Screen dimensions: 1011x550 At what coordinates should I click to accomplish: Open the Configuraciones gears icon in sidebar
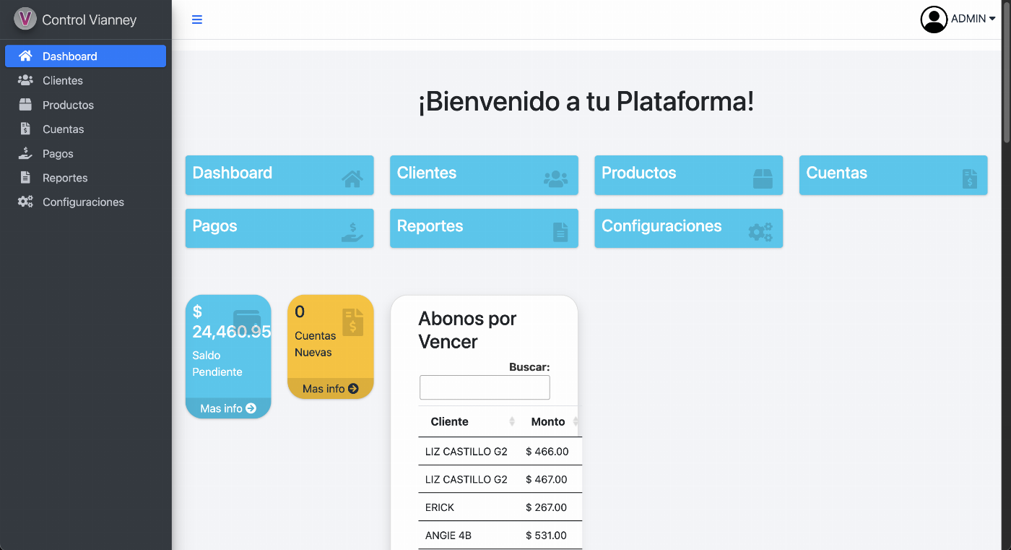click(24, 202)
